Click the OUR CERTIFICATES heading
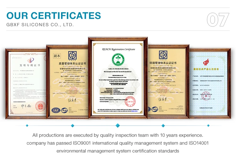Viewport: 236px width, 162px height. 53,15
